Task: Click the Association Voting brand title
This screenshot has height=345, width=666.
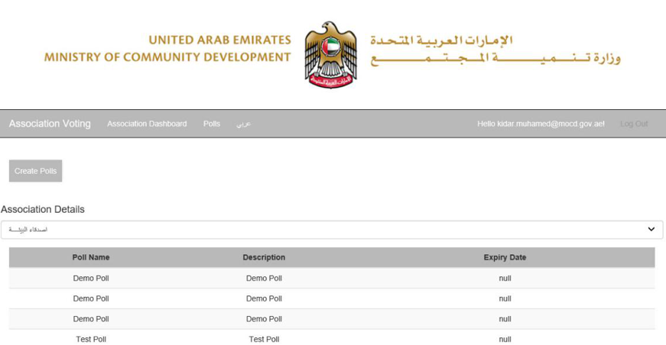Action: tap(50, 124)
